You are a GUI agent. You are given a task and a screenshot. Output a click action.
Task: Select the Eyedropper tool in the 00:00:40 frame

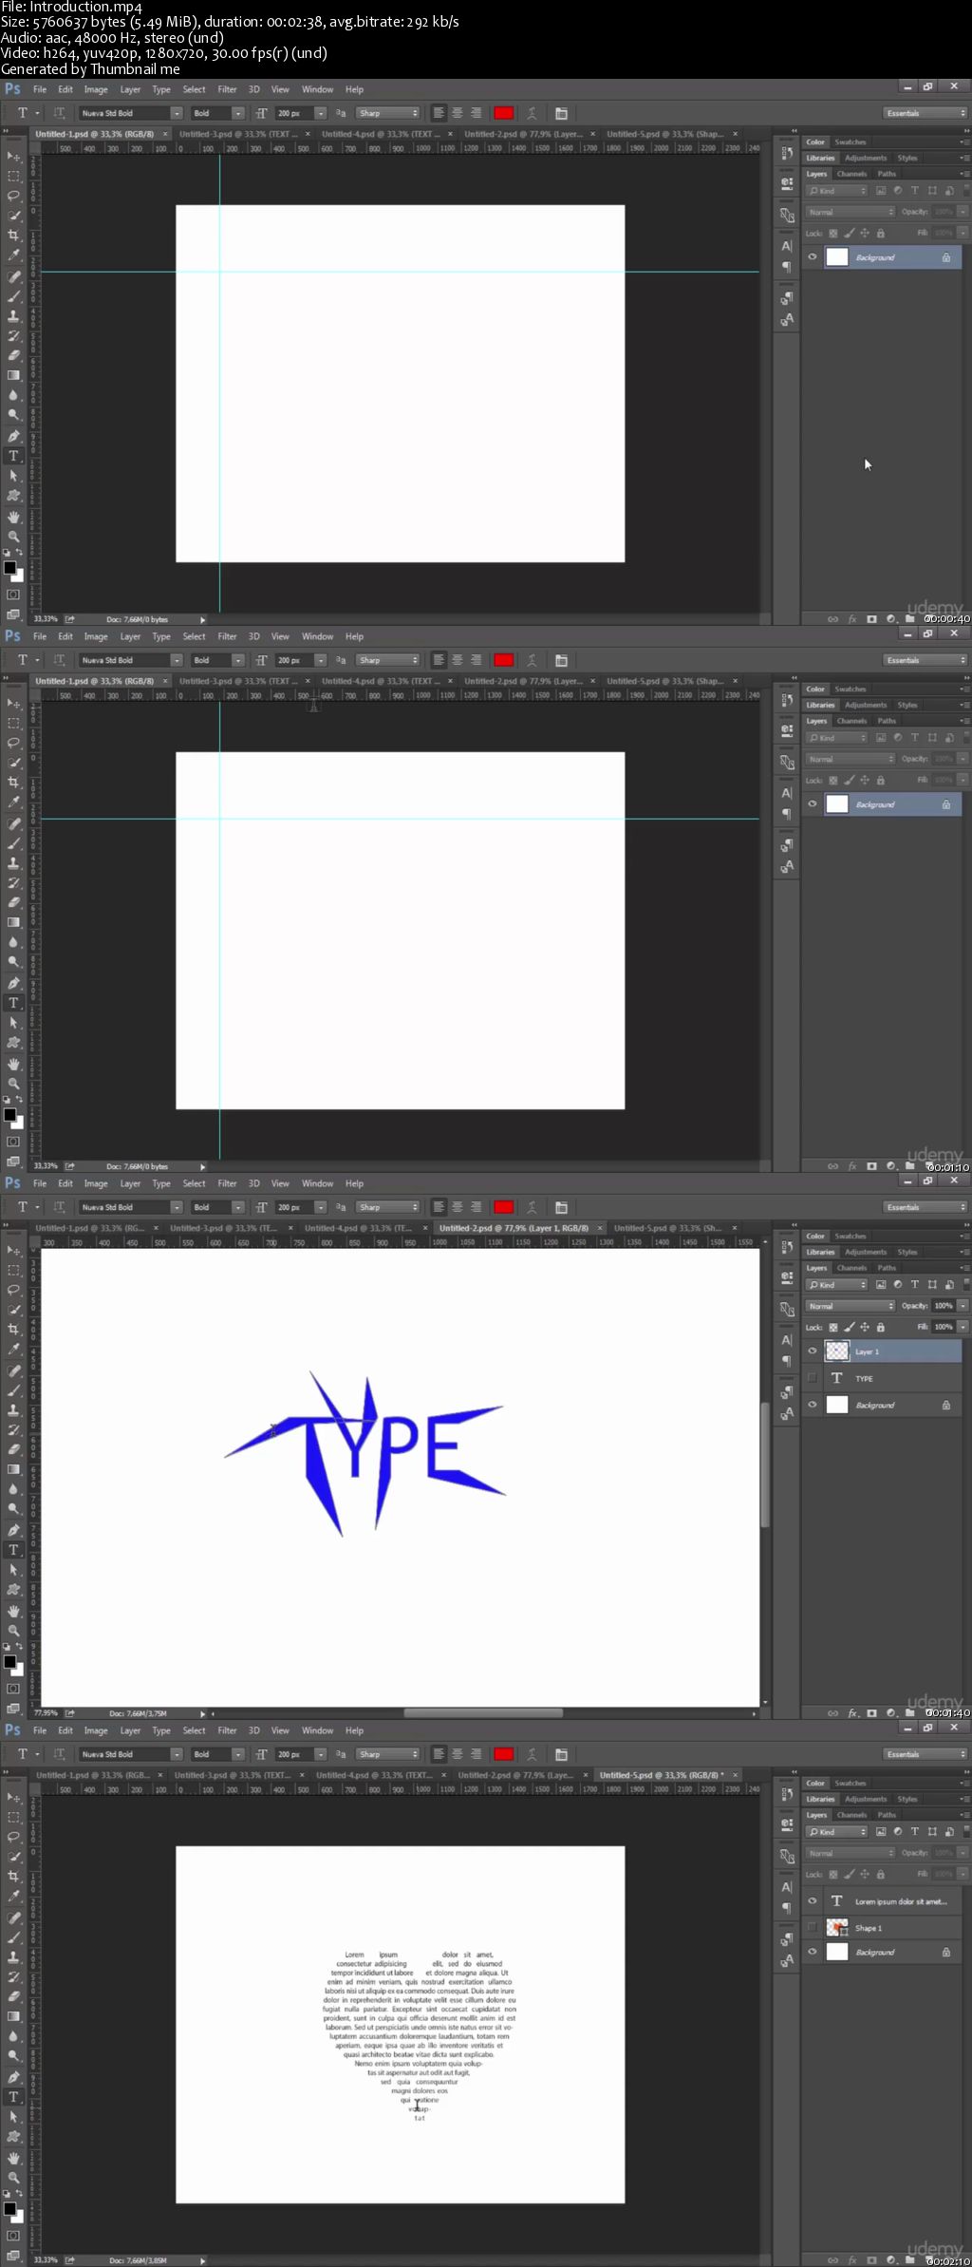tap(13, 255)
